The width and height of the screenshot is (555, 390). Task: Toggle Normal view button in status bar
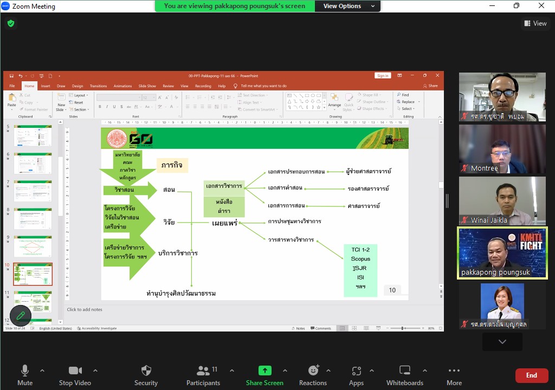pyautogui.click(x=343, y=328)
